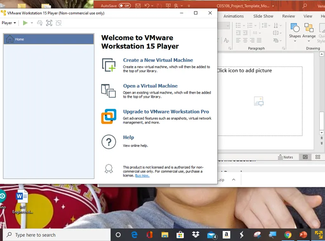
Task: Click the picture placeholder icon on slide
Action: pyautogui.click(x=259, y=101)
